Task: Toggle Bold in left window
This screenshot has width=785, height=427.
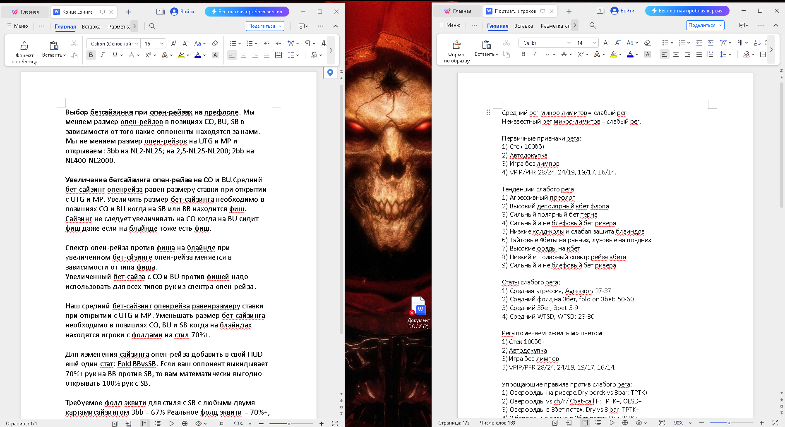Action: click(x=91, y=55)
